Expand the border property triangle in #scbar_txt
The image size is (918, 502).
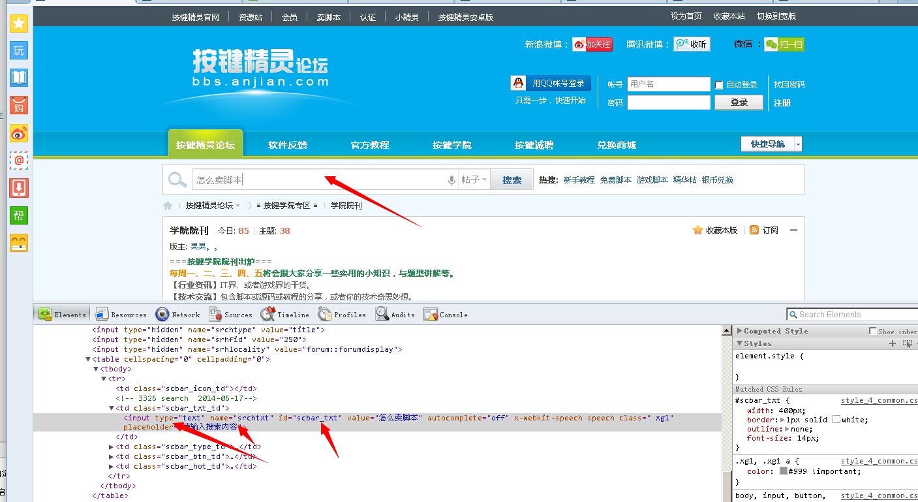783,420
